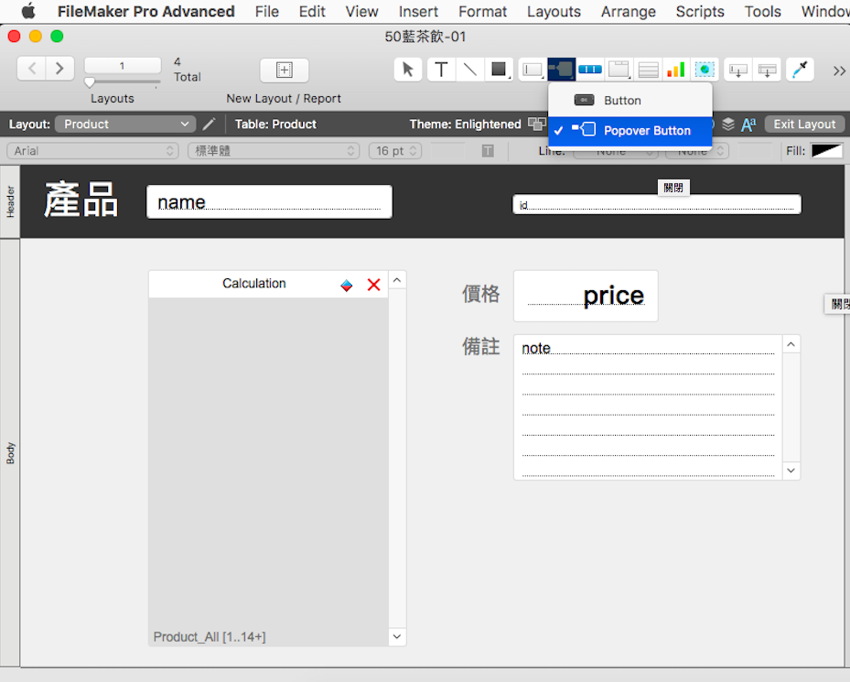Click the Exit Layout button

tap(804, 124)
